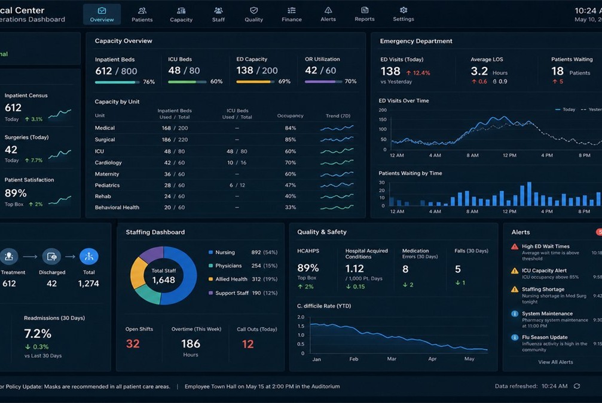This screenshot has width=602, height=403.
Task: Click the Open Shifts value 32
Action: point(133,343)
